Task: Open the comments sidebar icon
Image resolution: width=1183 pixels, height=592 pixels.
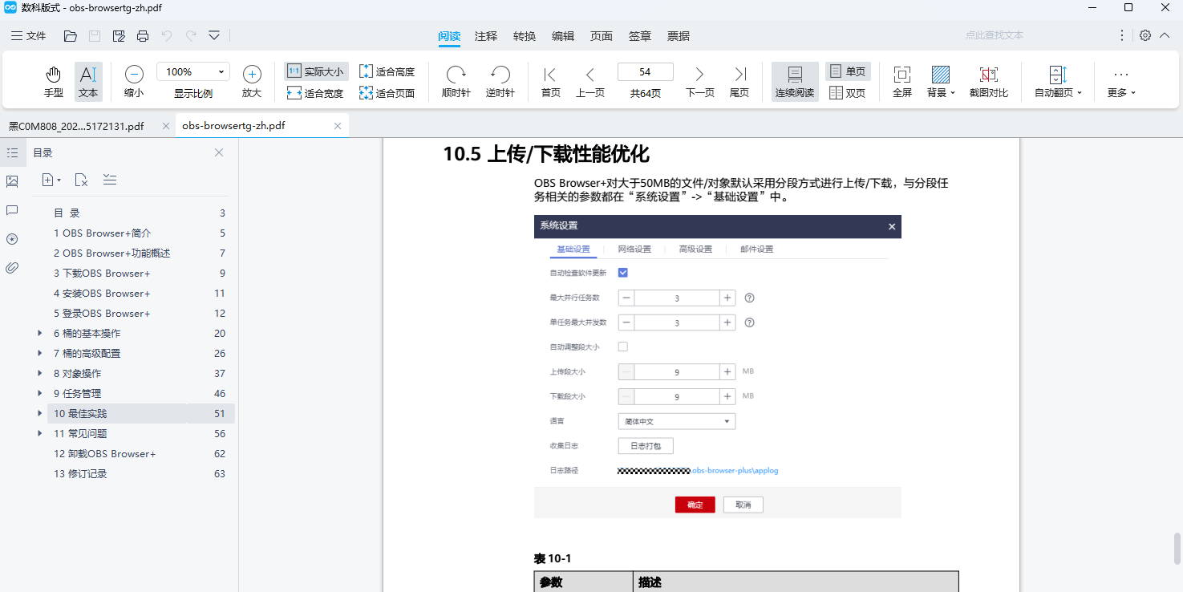Action: [12, 210]
